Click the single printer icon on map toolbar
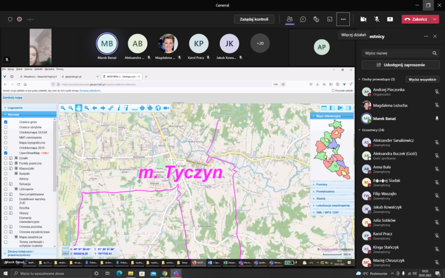This screenshot has height=278, width=445. pyautogui.click(x=142, y=108)
